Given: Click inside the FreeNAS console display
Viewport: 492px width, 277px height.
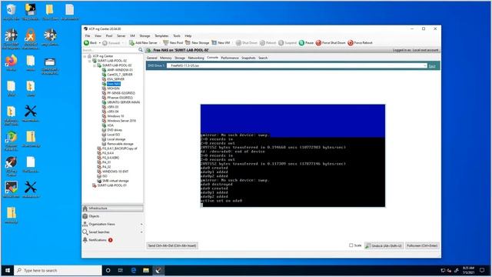Looking at the screenshot, I should point(293,155).
